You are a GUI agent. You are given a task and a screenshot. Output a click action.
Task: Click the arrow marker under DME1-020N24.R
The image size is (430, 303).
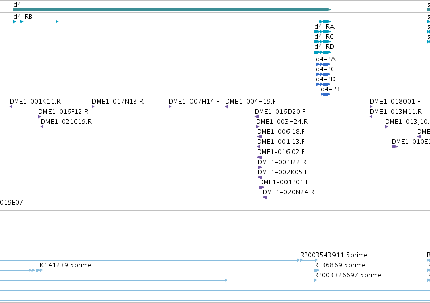[265, 198]
